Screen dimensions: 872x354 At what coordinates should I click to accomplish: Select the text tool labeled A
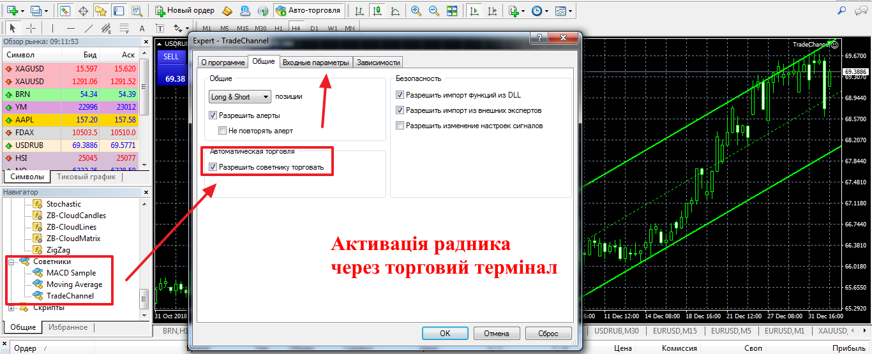142,28
